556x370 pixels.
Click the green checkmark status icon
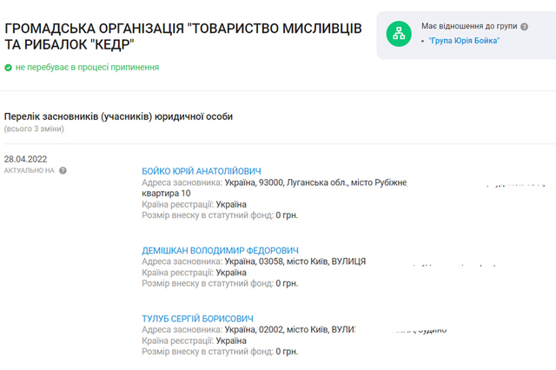(x=8, y=67)
